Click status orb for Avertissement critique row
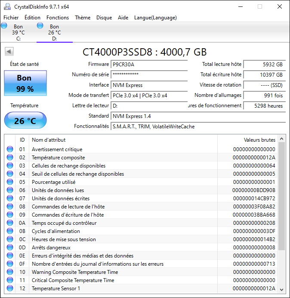 [10, 149]
